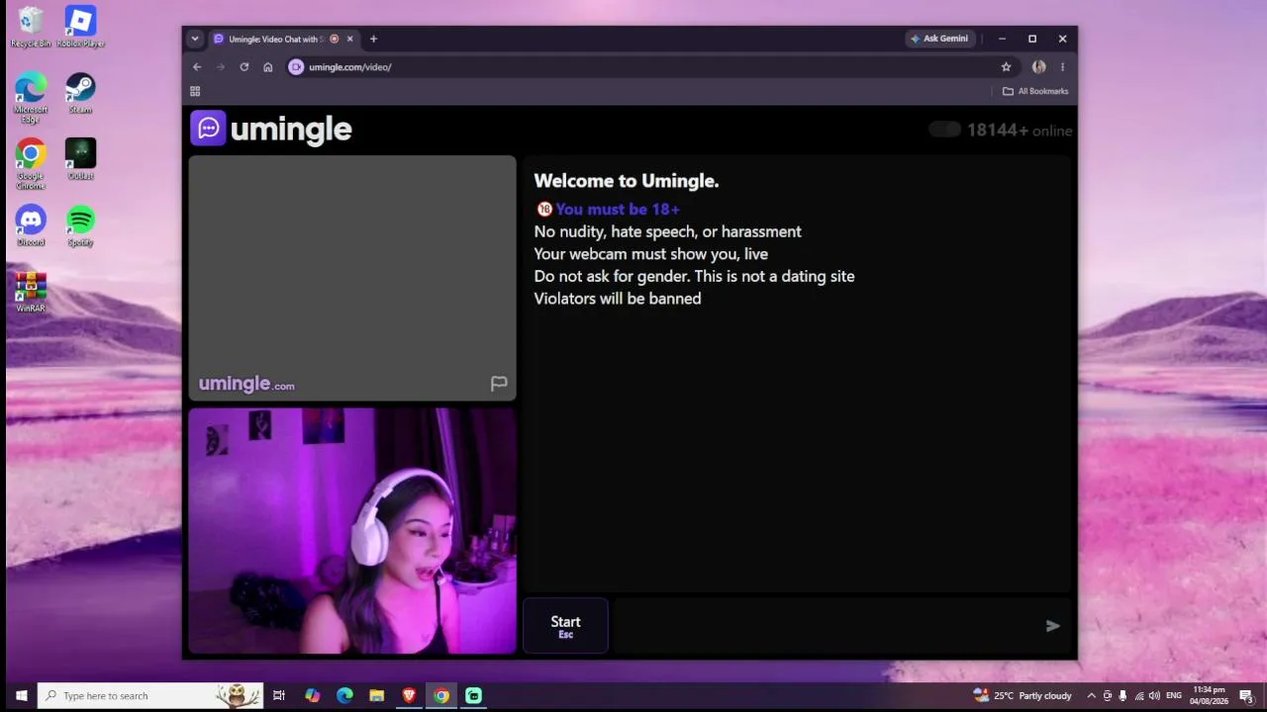The height and width of the screenshot is (712, 1267).
Task: Launch Brave browser from the taskbar
Action: pos(409,695)
